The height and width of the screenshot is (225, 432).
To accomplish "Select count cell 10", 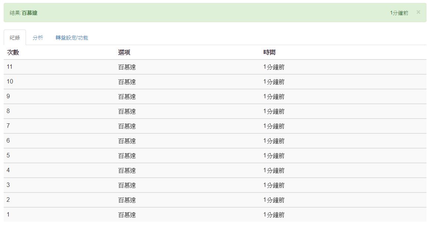I will click(x=10, y=82).
